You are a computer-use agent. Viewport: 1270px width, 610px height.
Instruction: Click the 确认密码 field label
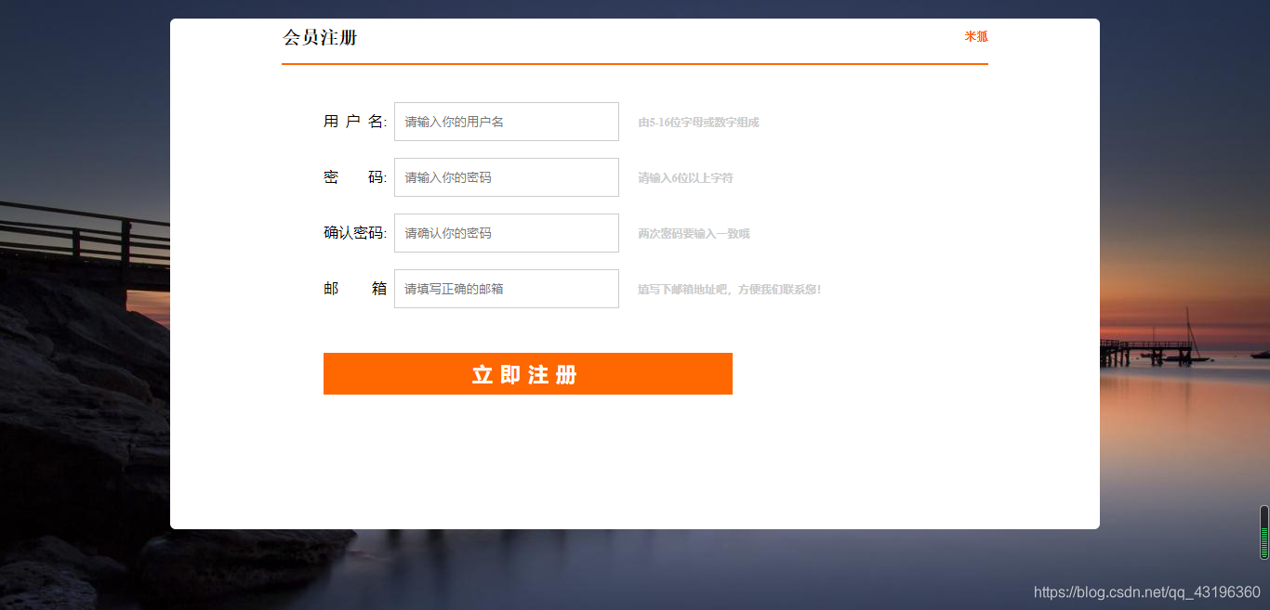(x=355, y=233)
